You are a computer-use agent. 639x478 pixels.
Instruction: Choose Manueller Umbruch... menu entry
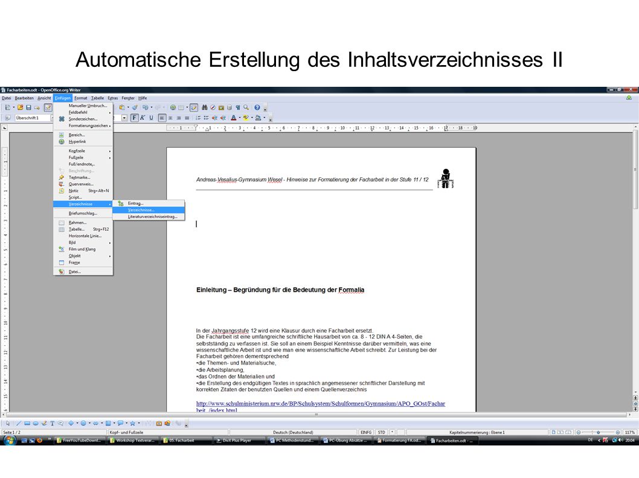click(83, 105)
